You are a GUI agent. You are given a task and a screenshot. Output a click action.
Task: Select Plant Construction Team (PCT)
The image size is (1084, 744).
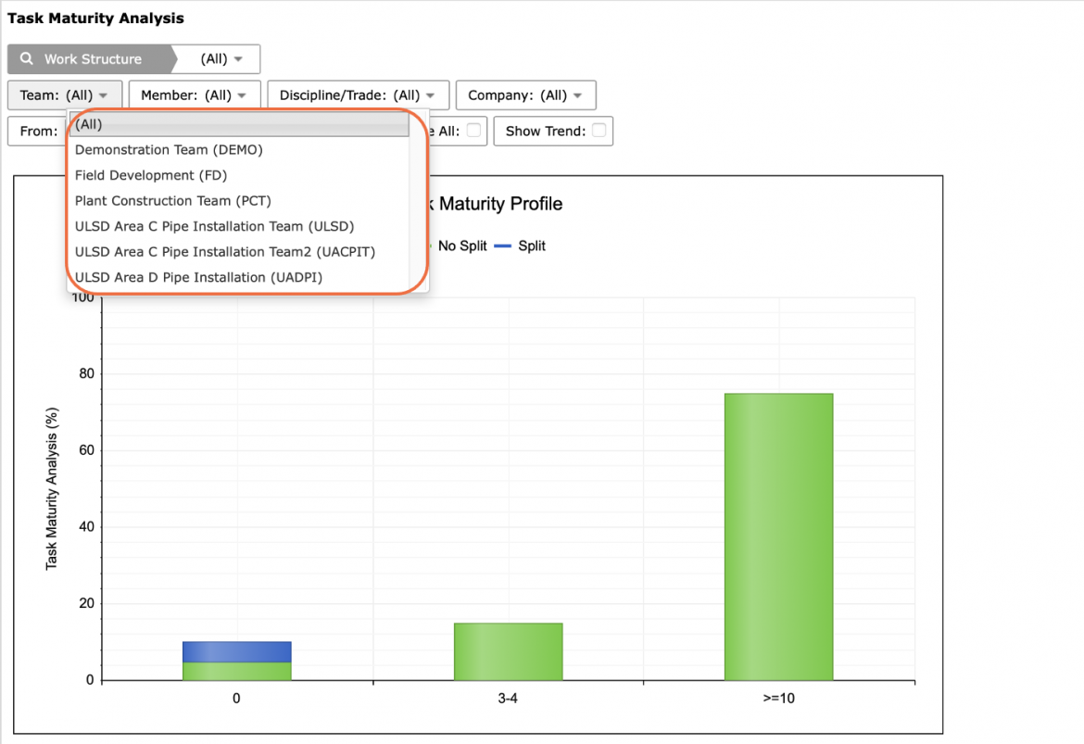pos(173,200)
